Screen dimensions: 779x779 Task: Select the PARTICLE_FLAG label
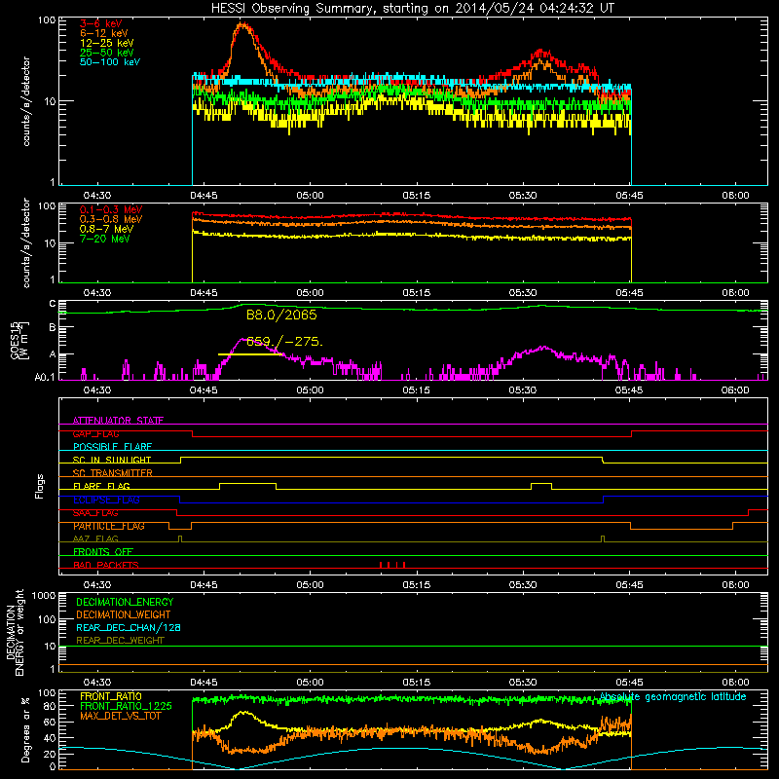(109, 526)
